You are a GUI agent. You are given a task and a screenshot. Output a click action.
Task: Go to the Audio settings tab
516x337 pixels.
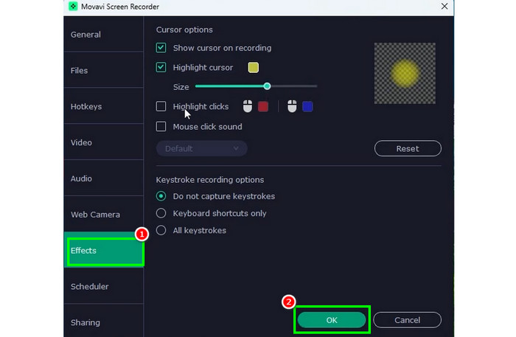104,178
